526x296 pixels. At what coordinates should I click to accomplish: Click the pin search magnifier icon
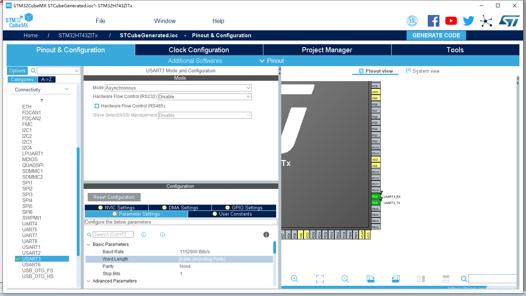pos(464,279)
